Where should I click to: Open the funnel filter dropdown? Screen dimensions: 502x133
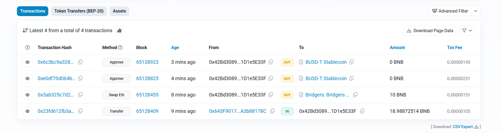click(x=467, y=31)
